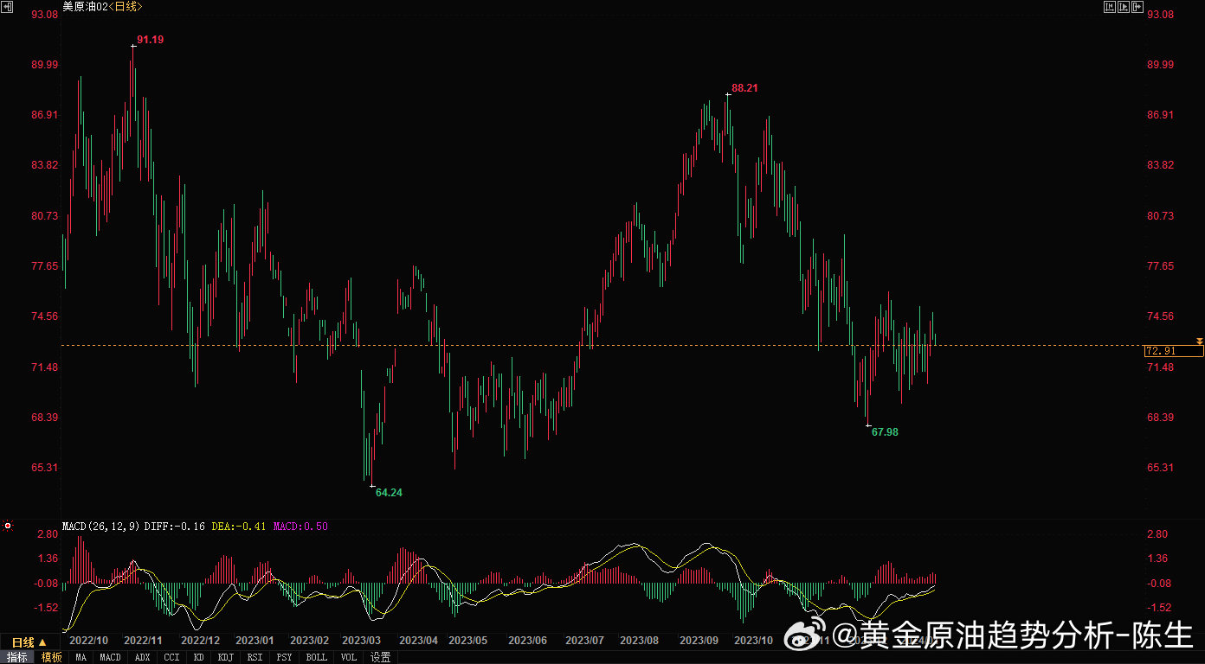Open the 日线 period dropdown
The height and width of the screenshot is (664, 1205).
29,642
